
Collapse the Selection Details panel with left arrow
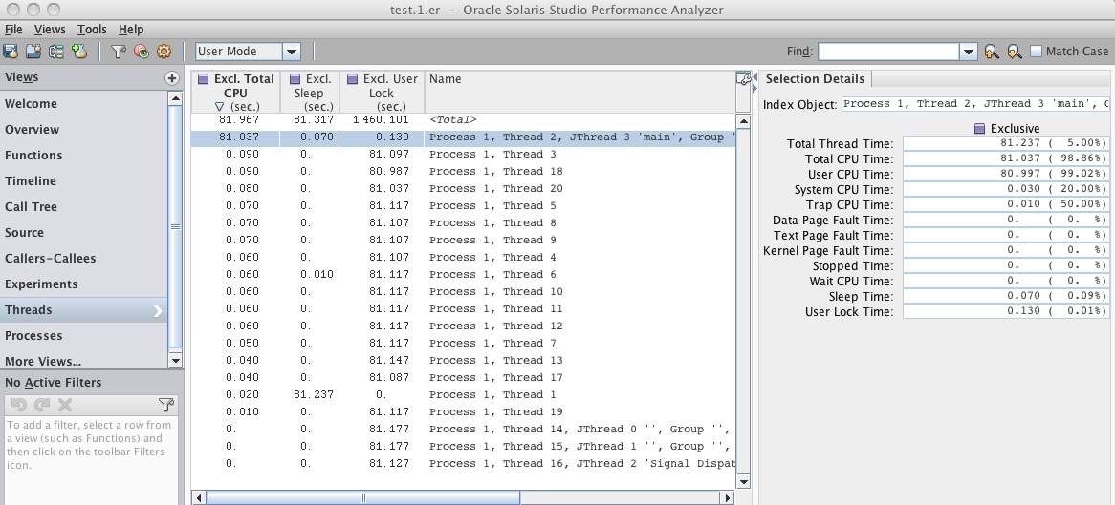pos(754,78)
